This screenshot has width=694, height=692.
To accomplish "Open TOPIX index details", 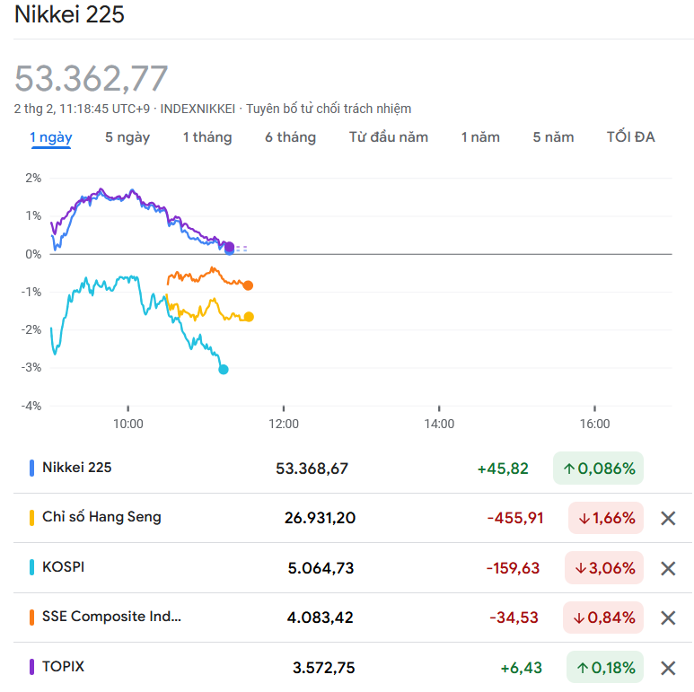I will (x=64, y=667).
